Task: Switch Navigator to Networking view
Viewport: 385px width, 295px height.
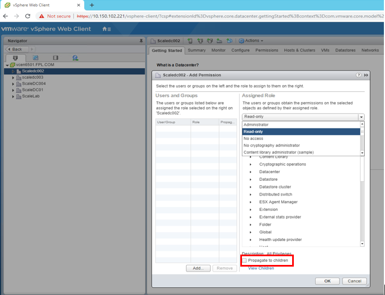Action: [75, 58]
